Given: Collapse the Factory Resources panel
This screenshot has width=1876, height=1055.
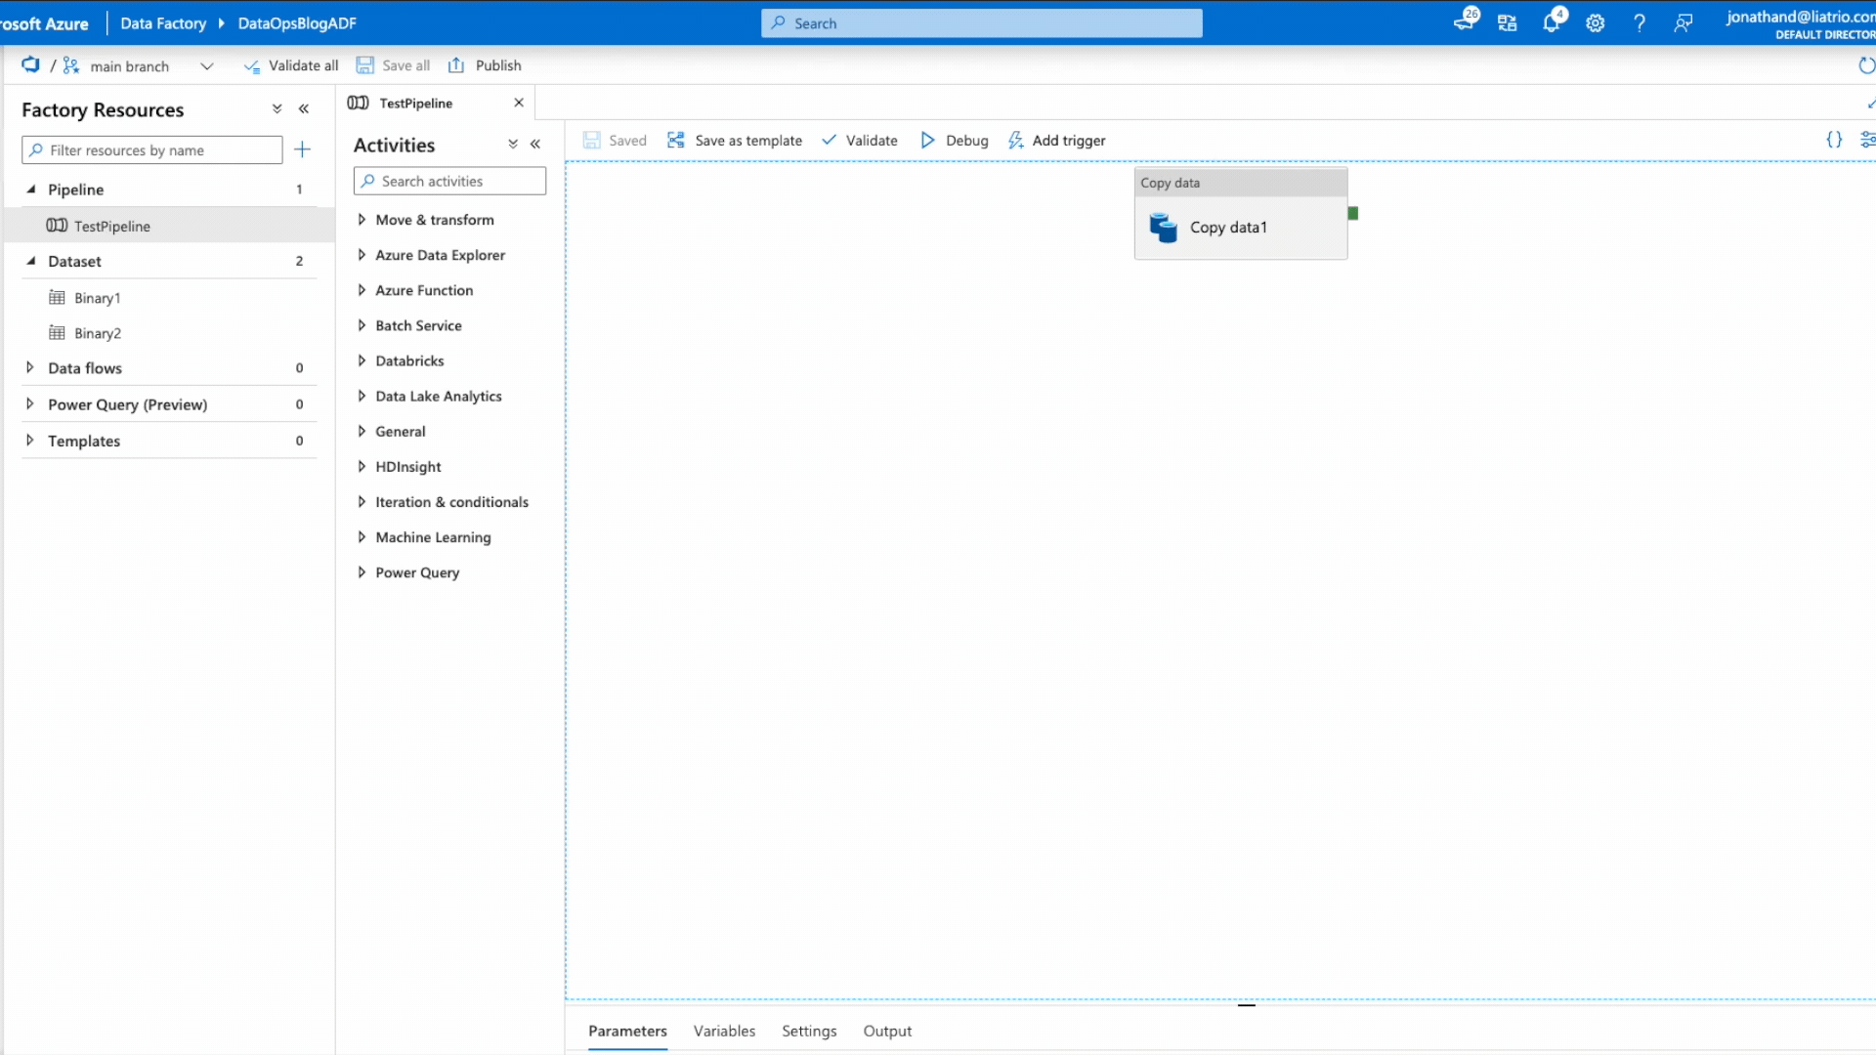Looking at the screenshot, I should coord(304,109).
